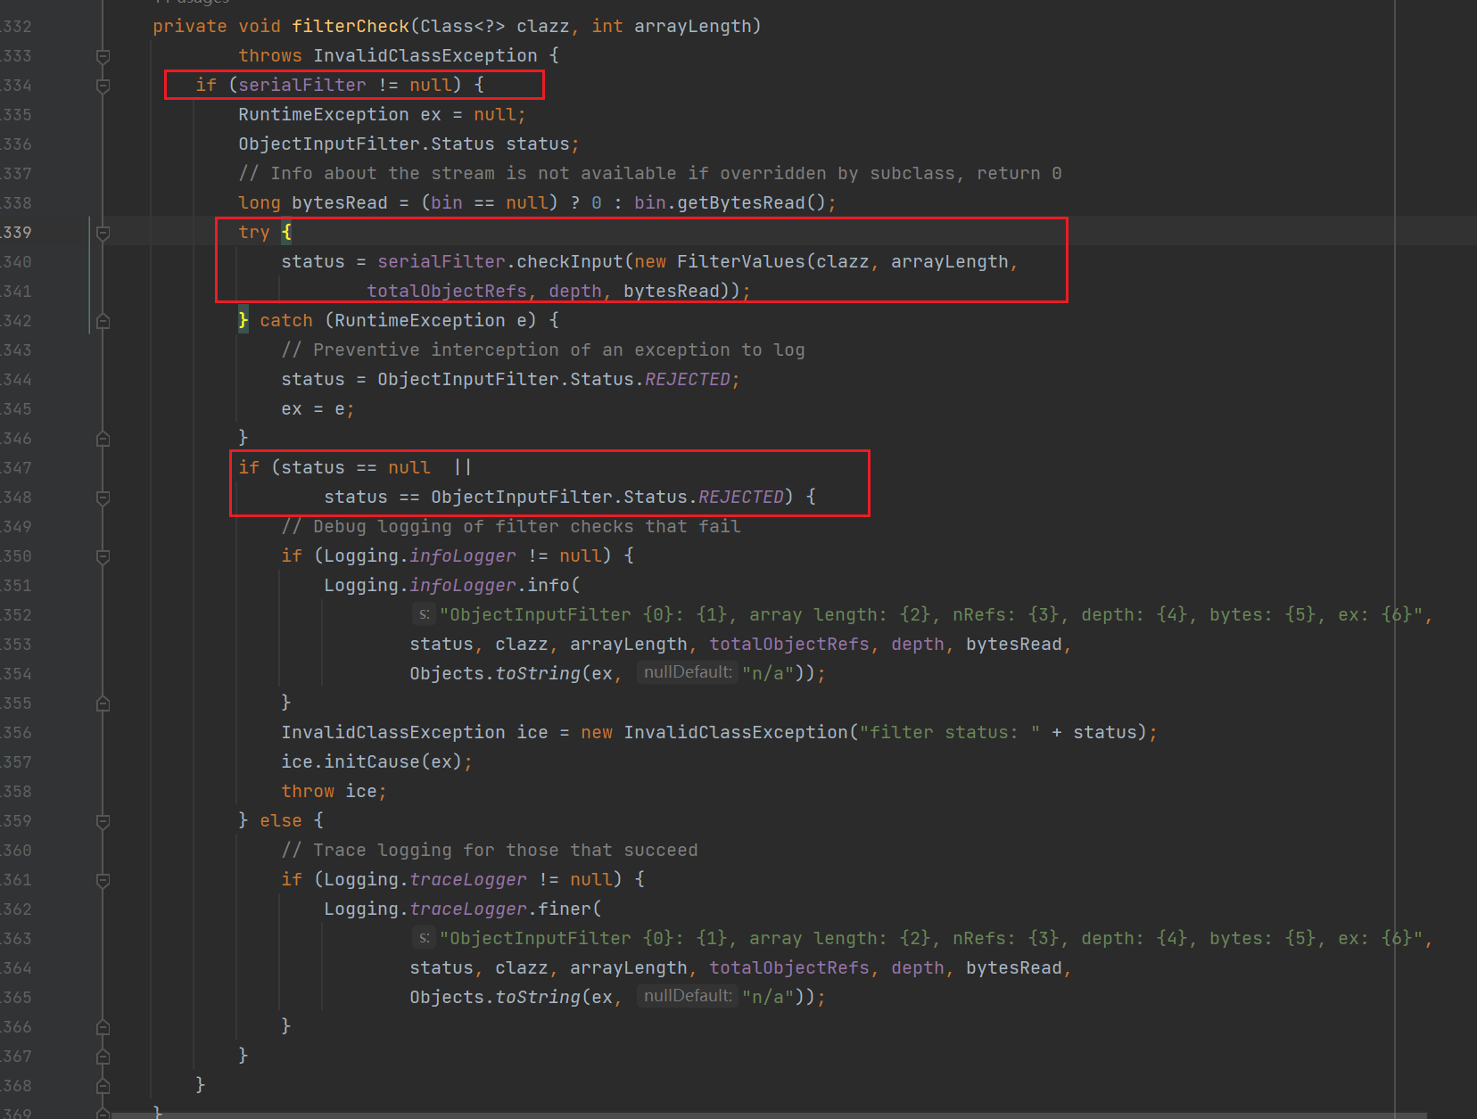This screenshot has width=1477, height=1119.
Task: Click the RuntimeException ex declaration
Action: tap(382, 115)
